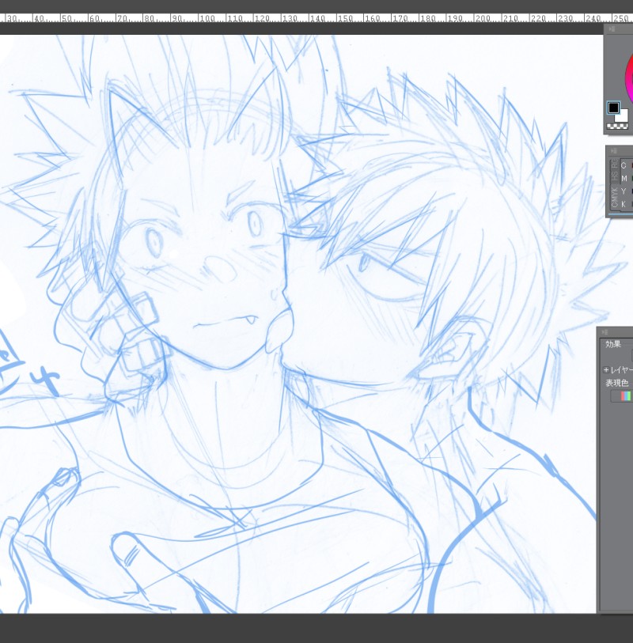This screenshot has height=643, width=633.
Task: Click the horizontal ruler at 100
Action: 207,18
